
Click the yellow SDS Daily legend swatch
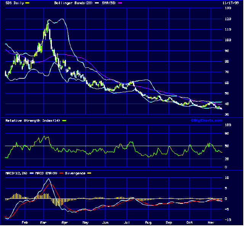coord(27,3)
